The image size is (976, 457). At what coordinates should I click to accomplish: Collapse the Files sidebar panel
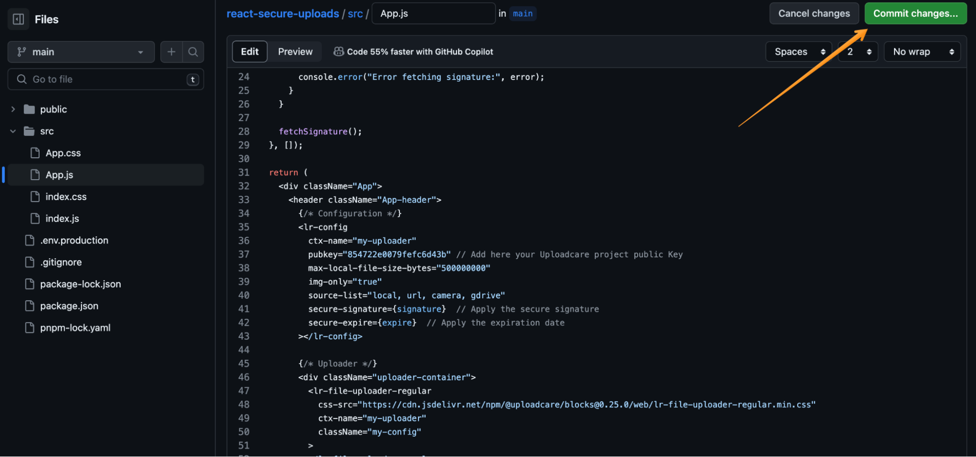[x=18, y=19]
